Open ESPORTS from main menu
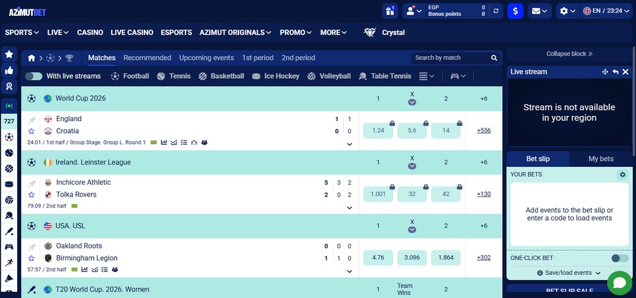 coord(176,32)
